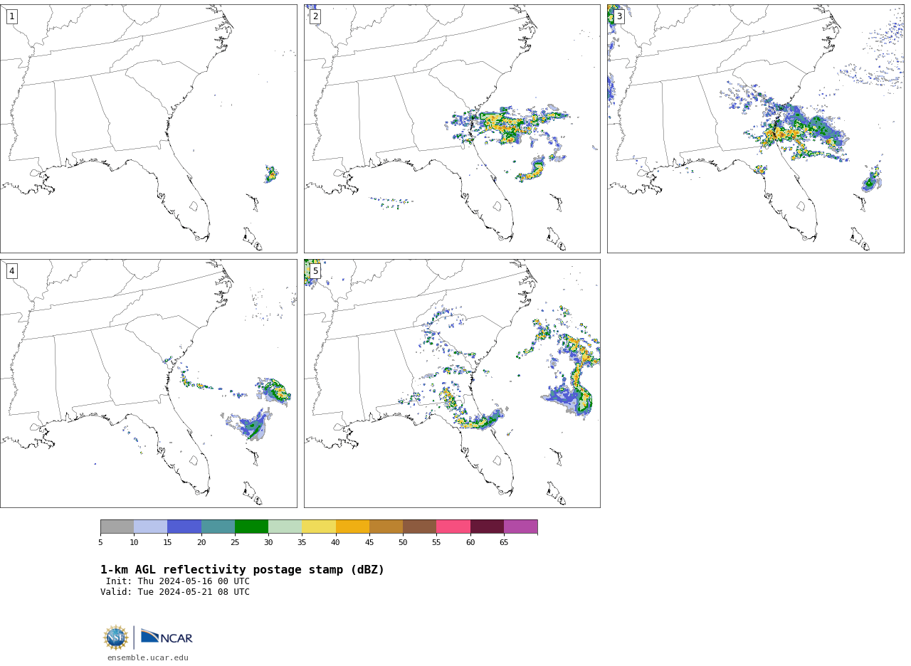Screen dimensions: 911x666
Task: Open ensemble member 3 reflectivity map
Action: (756, 129)
